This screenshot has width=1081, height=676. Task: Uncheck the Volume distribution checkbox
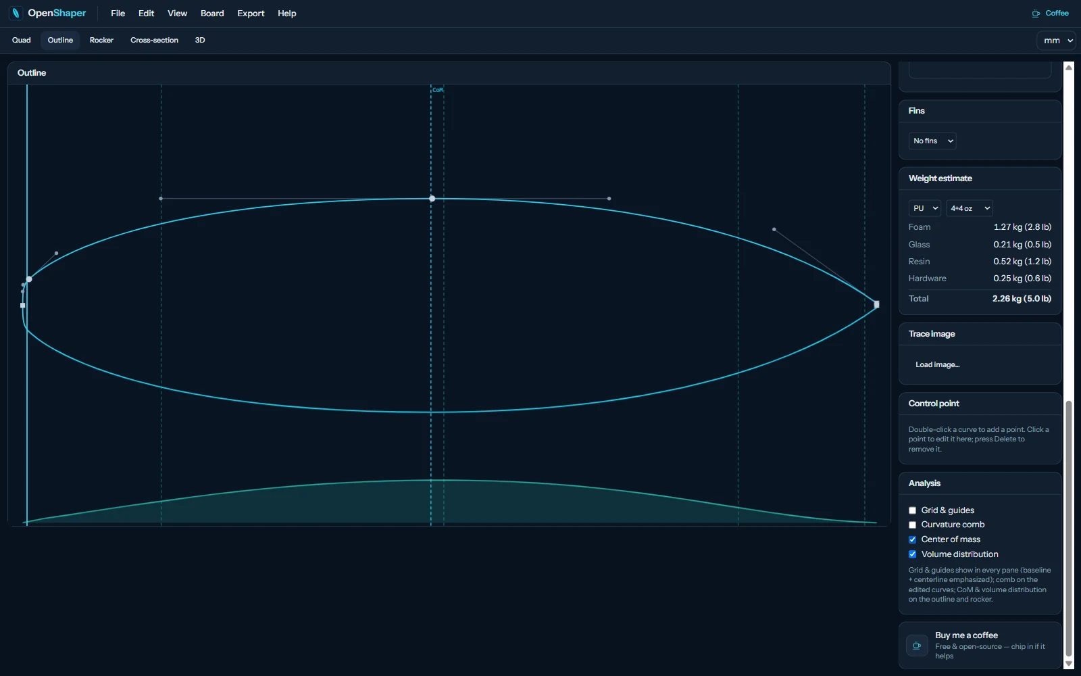click(x=912, y=554)
